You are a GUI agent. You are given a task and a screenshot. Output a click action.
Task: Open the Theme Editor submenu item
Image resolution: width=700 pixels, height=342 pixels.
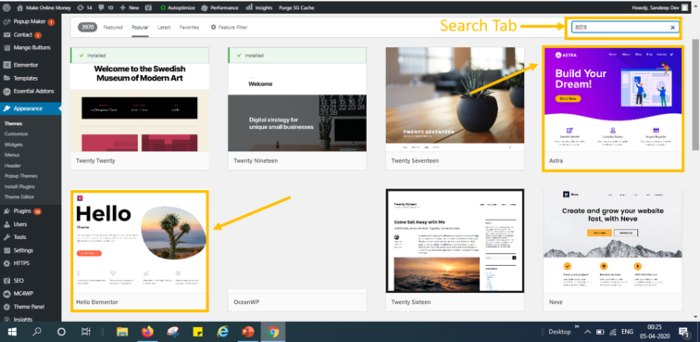coord(19,196)
